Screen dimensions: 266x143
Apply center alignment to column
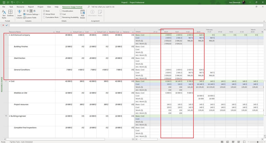point(28,11)
